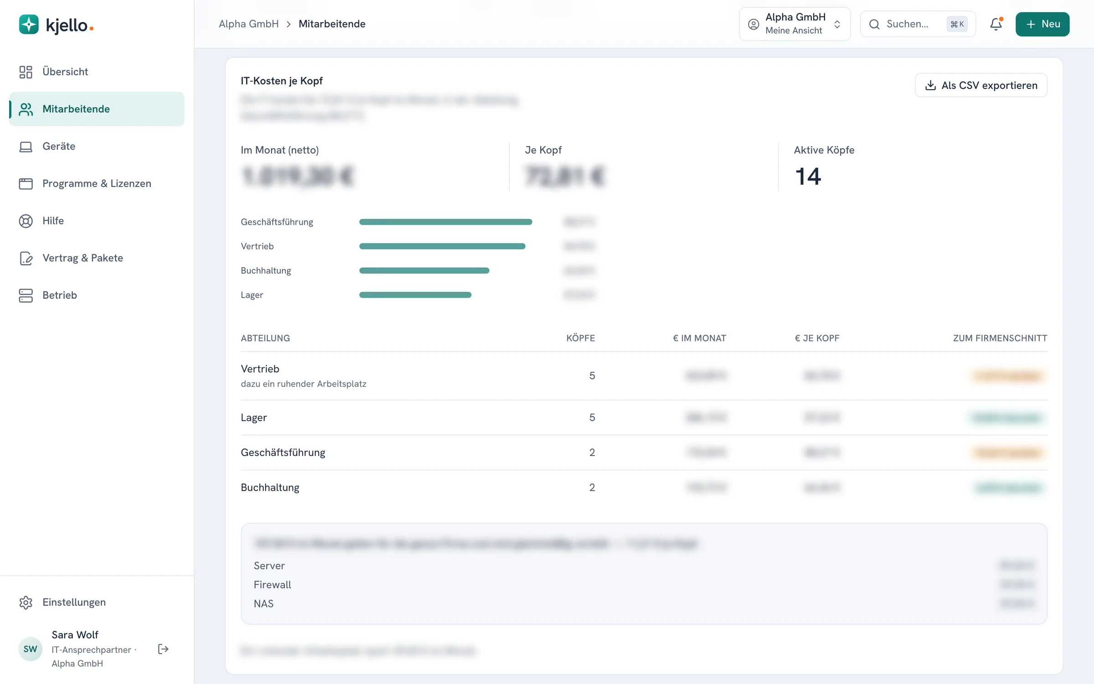Go to the Geräte menu item

coord(97,146)
